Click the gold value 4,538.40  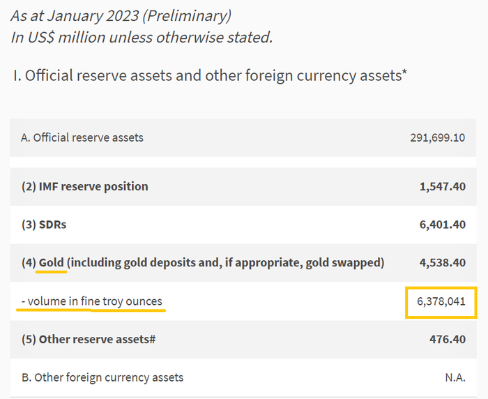point(443,263)
